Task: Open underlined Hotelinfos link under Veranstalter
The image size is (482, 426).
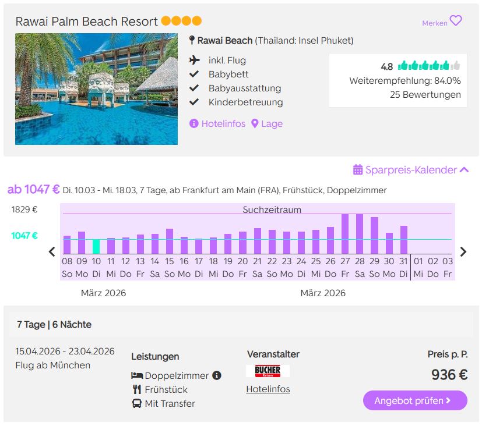Action: [268, 389]
